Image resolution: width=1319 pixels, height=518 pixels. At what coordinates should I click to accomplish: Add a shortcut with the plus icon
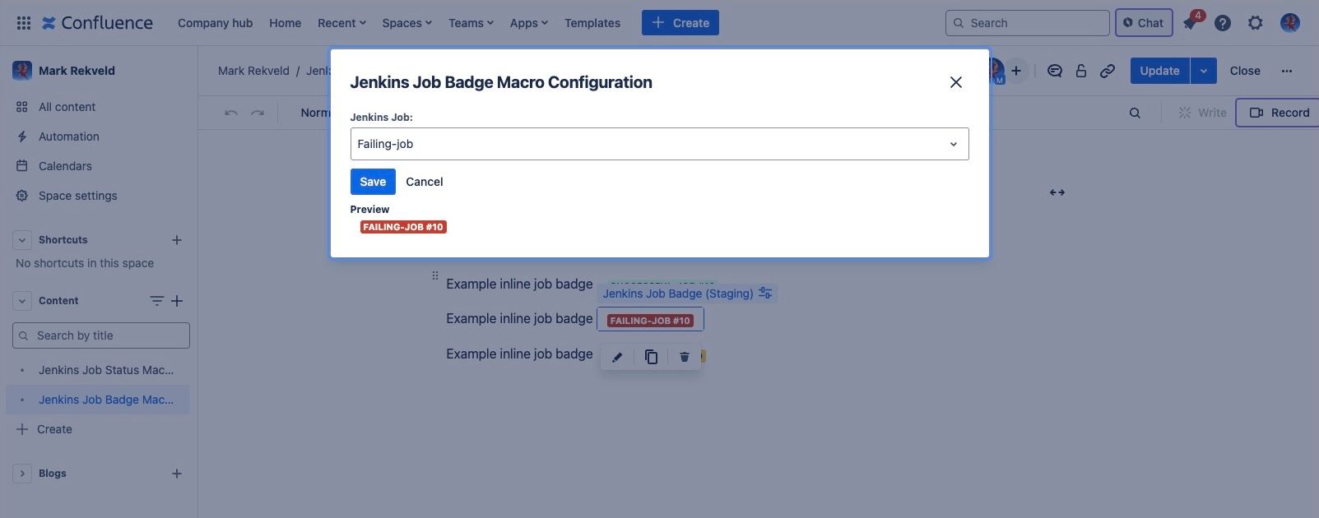(x=176, y=240)
